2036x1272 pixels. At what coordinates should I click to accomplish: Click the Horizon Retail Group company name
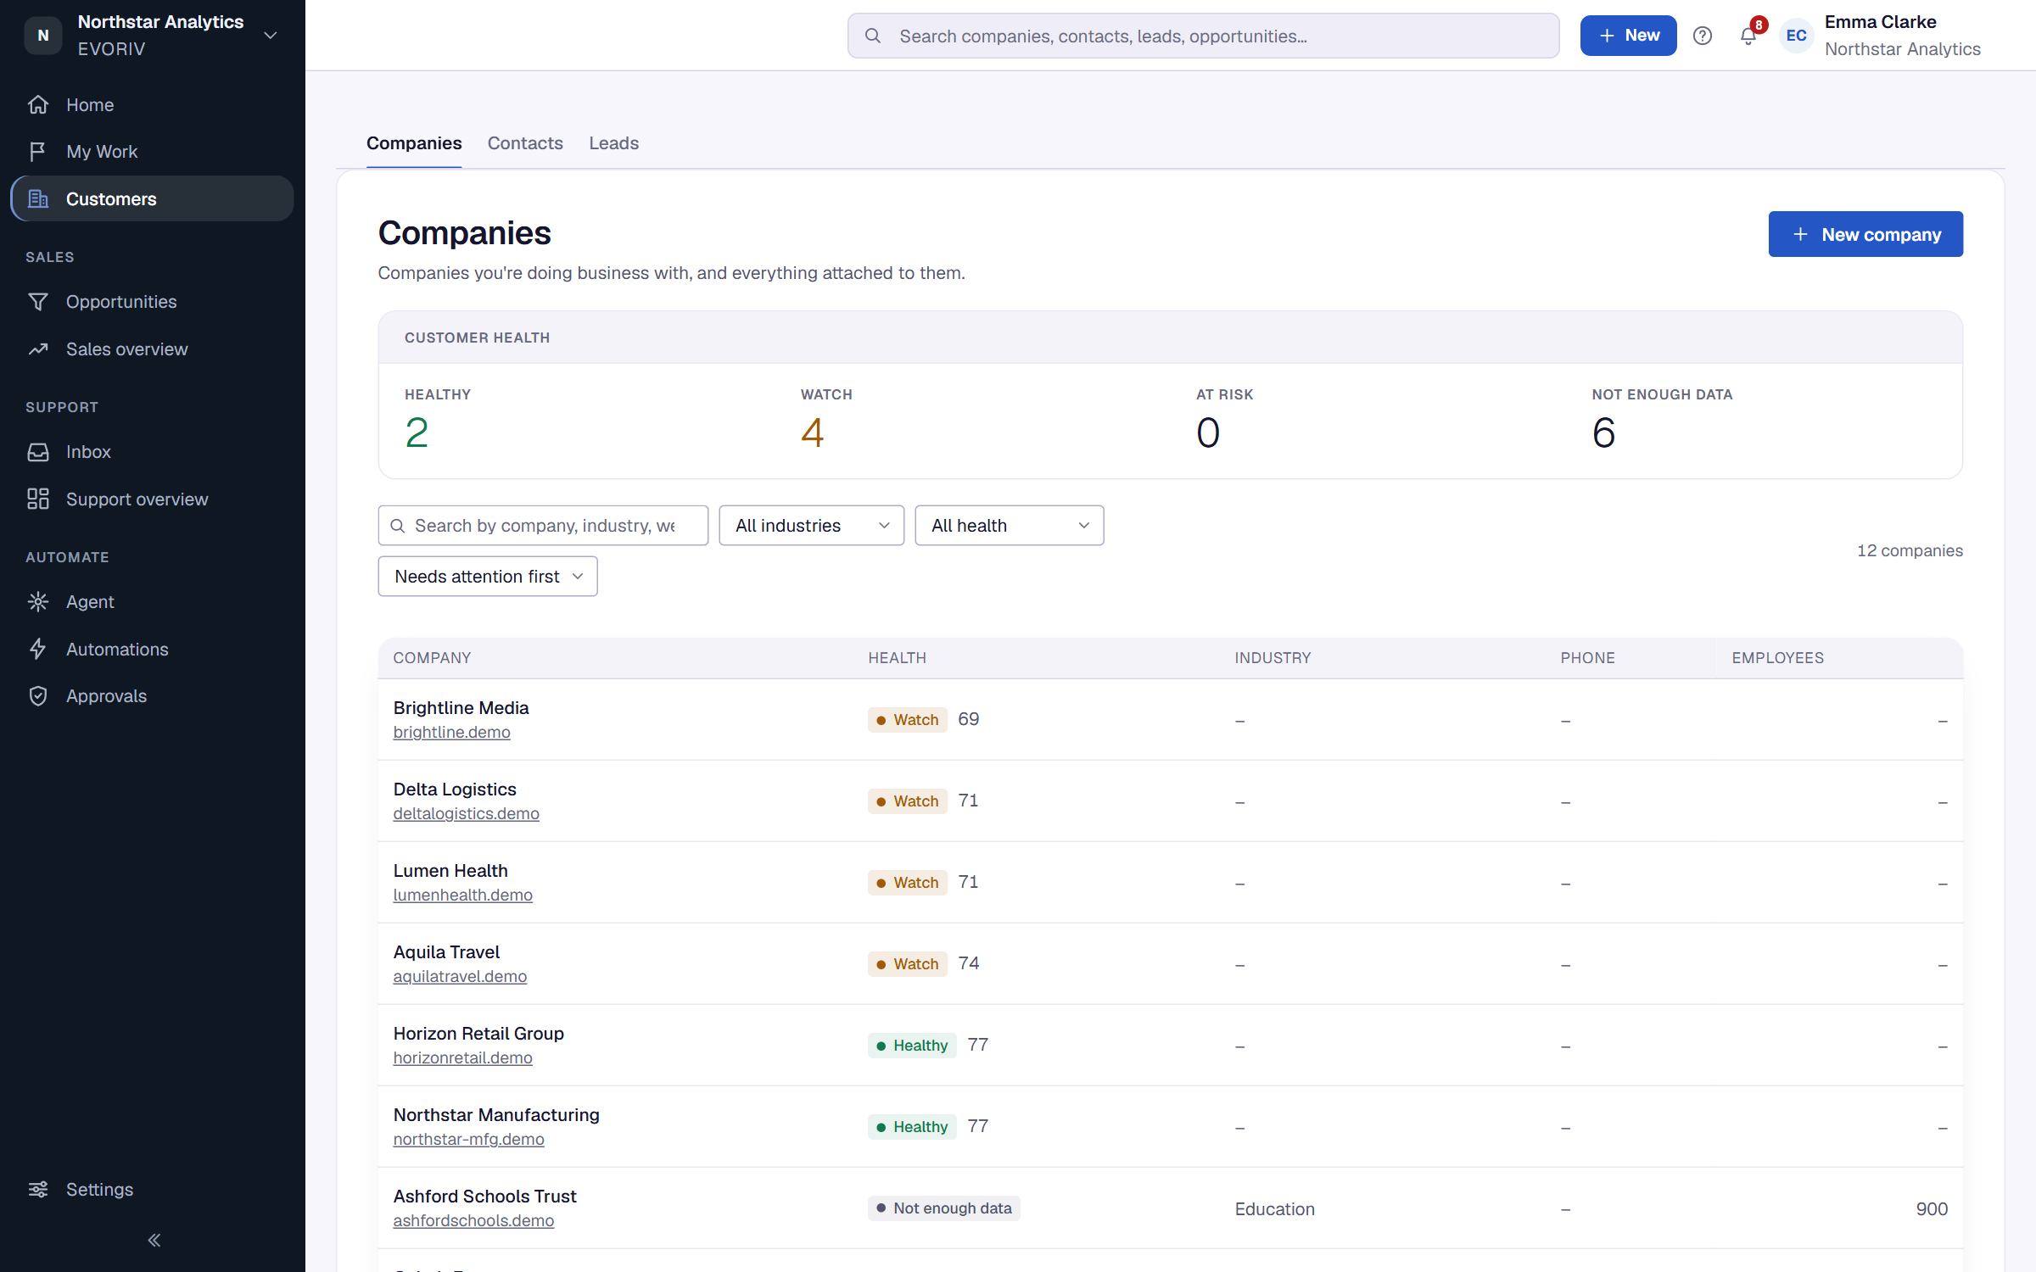pos(478,1034)
